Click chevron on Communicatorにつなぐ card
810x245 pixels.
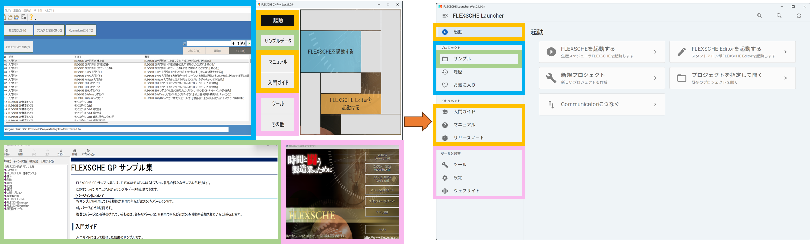click(655, 104)
